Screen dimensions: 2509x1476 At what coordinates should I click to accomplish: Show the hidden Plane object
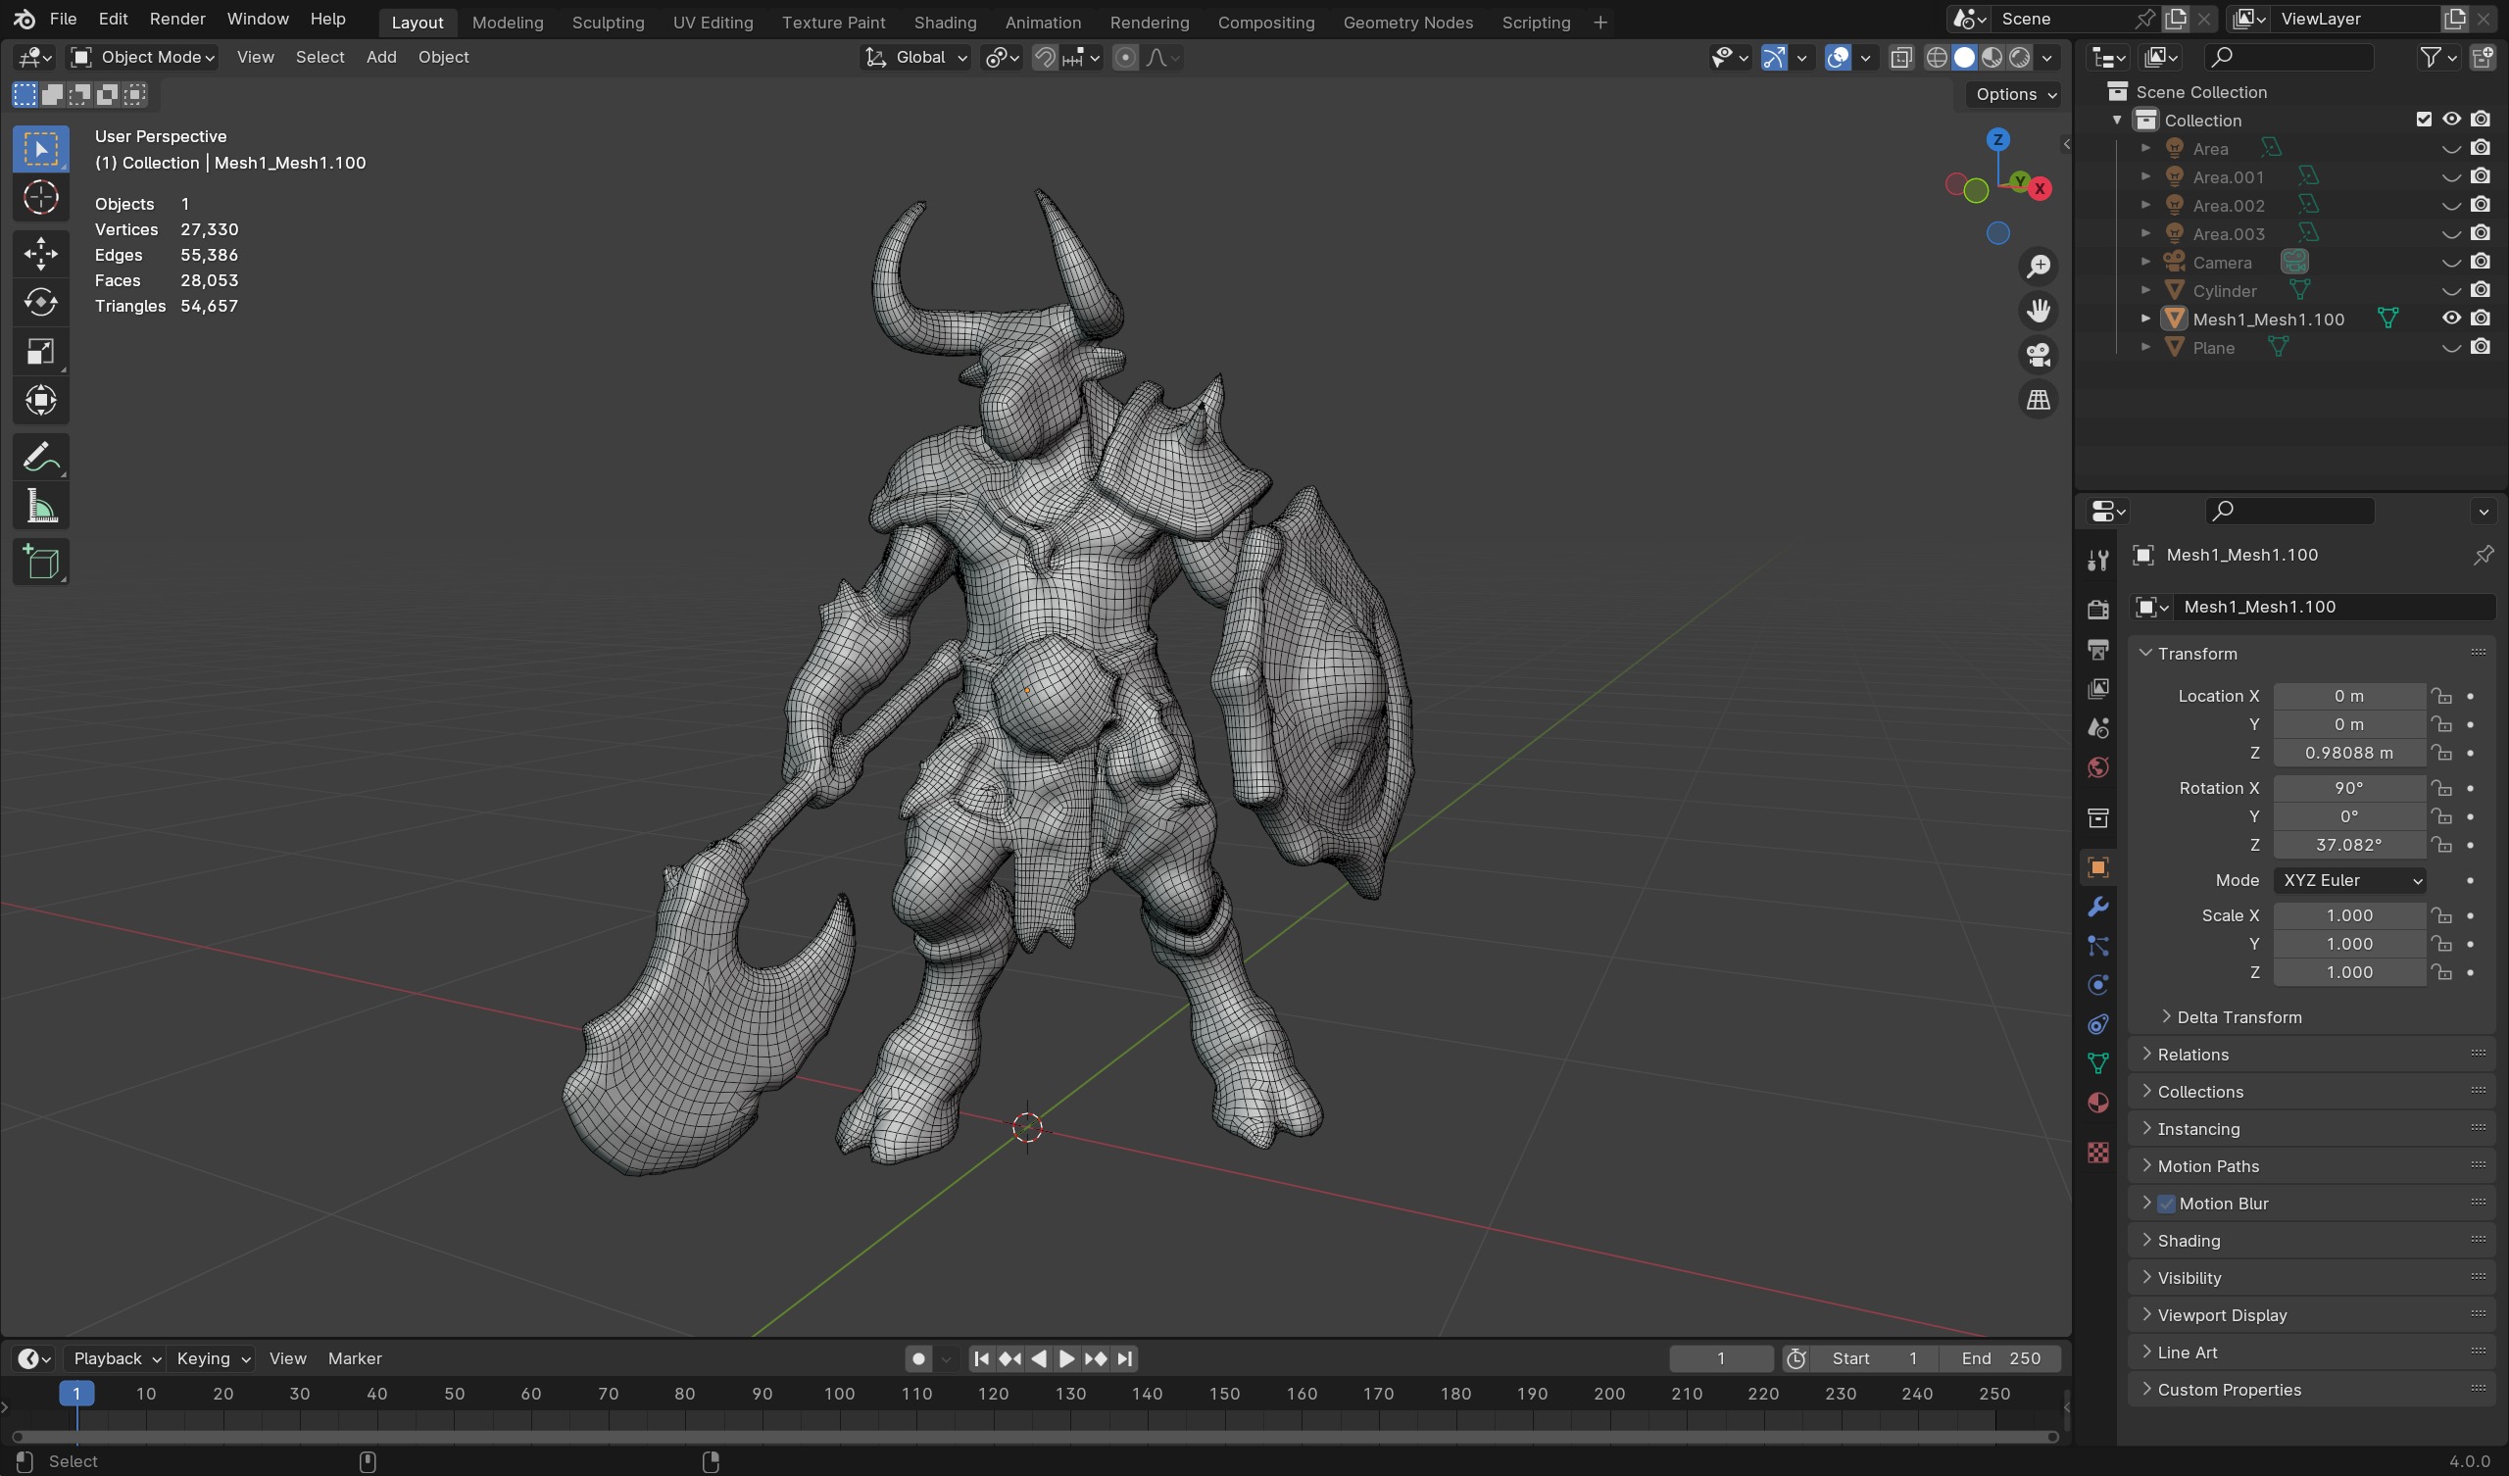(2451, 348)
